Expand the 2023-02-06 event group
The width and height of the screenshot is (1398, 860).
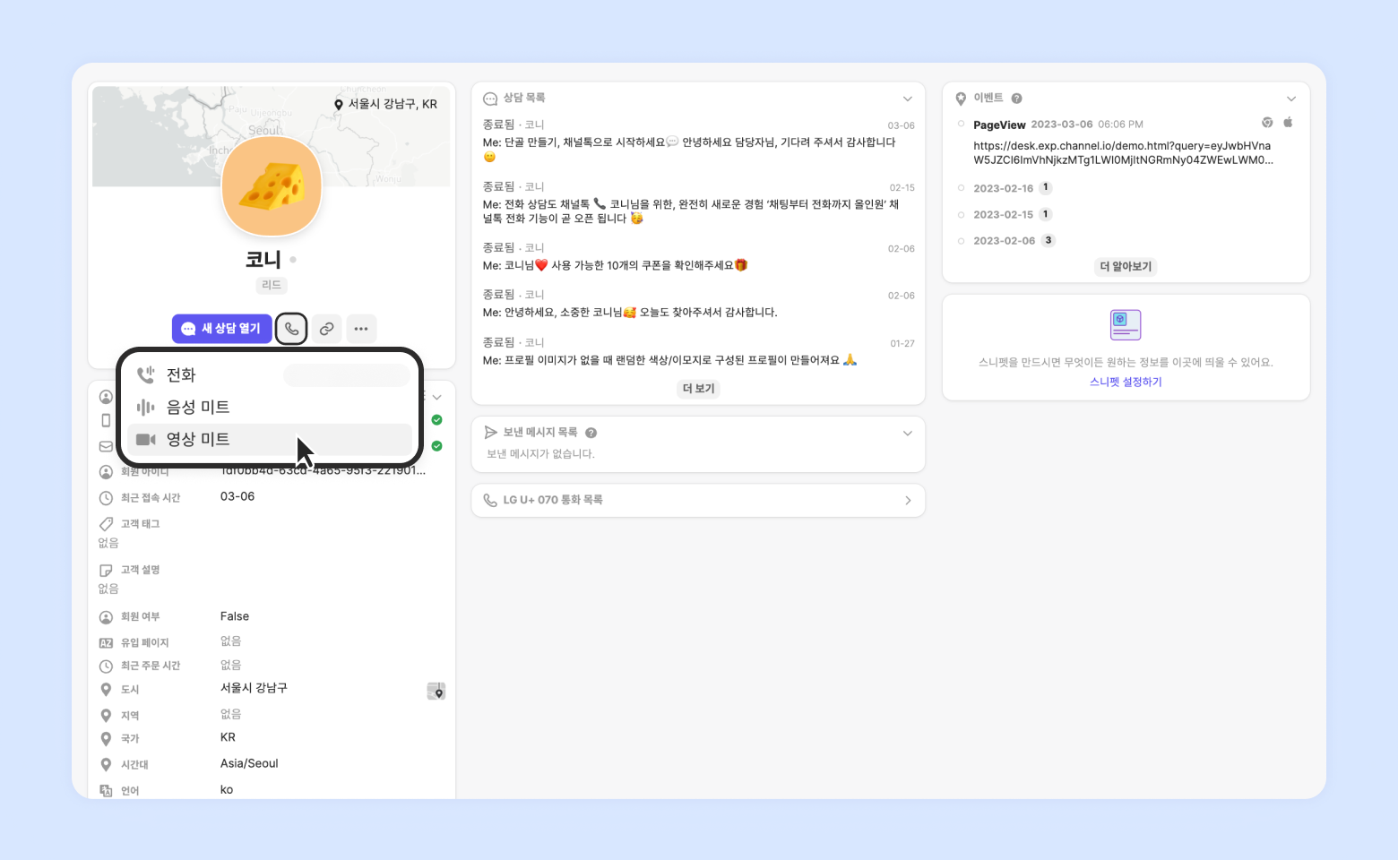(x=1006, y=240)
